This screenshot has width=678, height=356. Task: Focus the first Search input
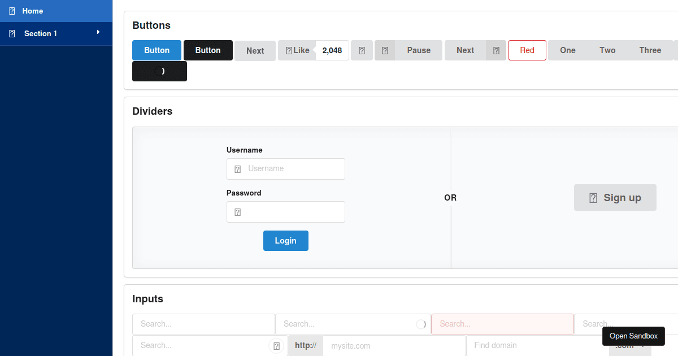point(203,324)
